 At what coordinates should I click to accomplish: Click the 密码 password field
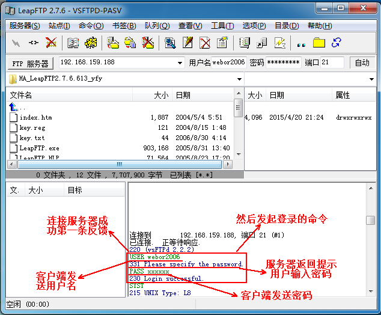284,63
